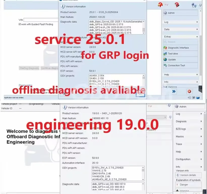Open the Privacy policy link
This screenshot has height=194, width=207.
[x=26, y=85]
